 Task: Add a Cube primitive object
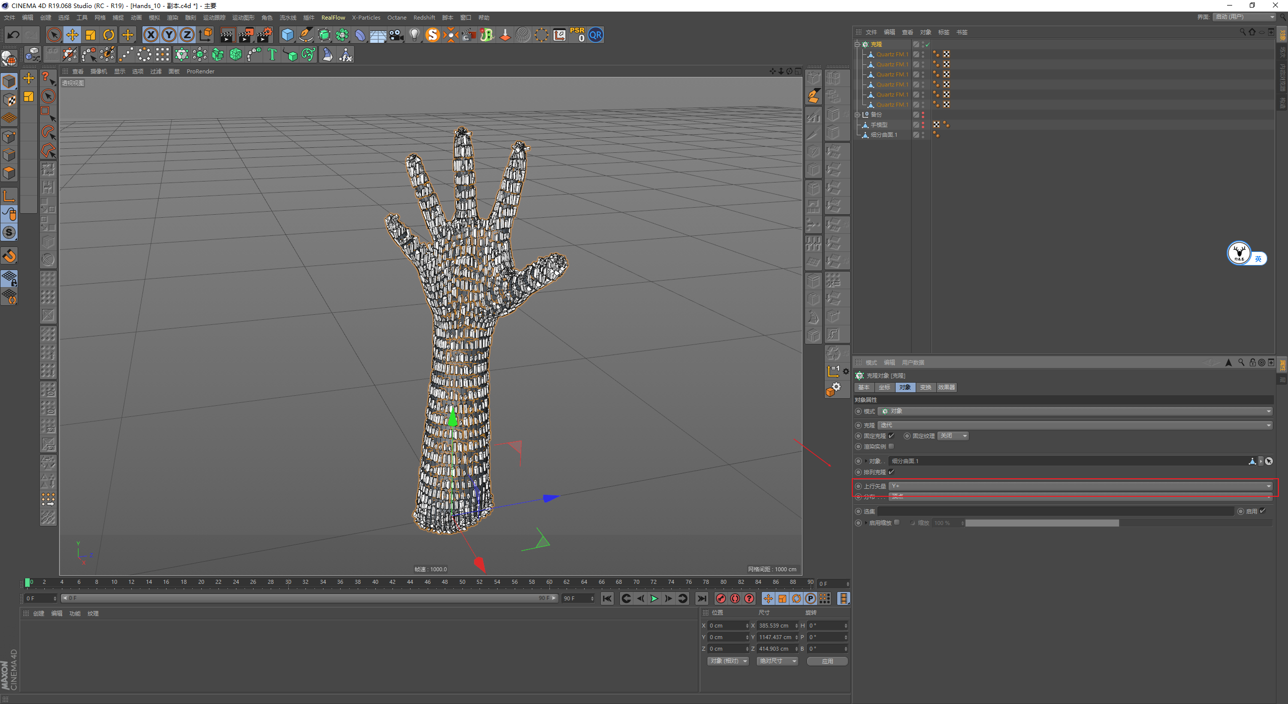point(287,35)
